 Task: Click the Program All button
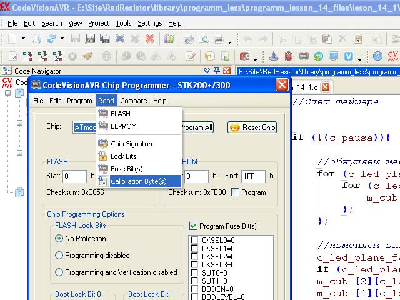tap(197, 127)
